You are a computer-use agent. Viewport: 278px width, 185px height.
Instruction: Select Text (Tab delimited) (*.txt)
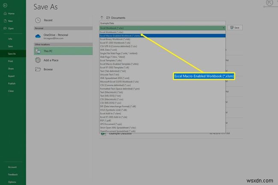162,71
